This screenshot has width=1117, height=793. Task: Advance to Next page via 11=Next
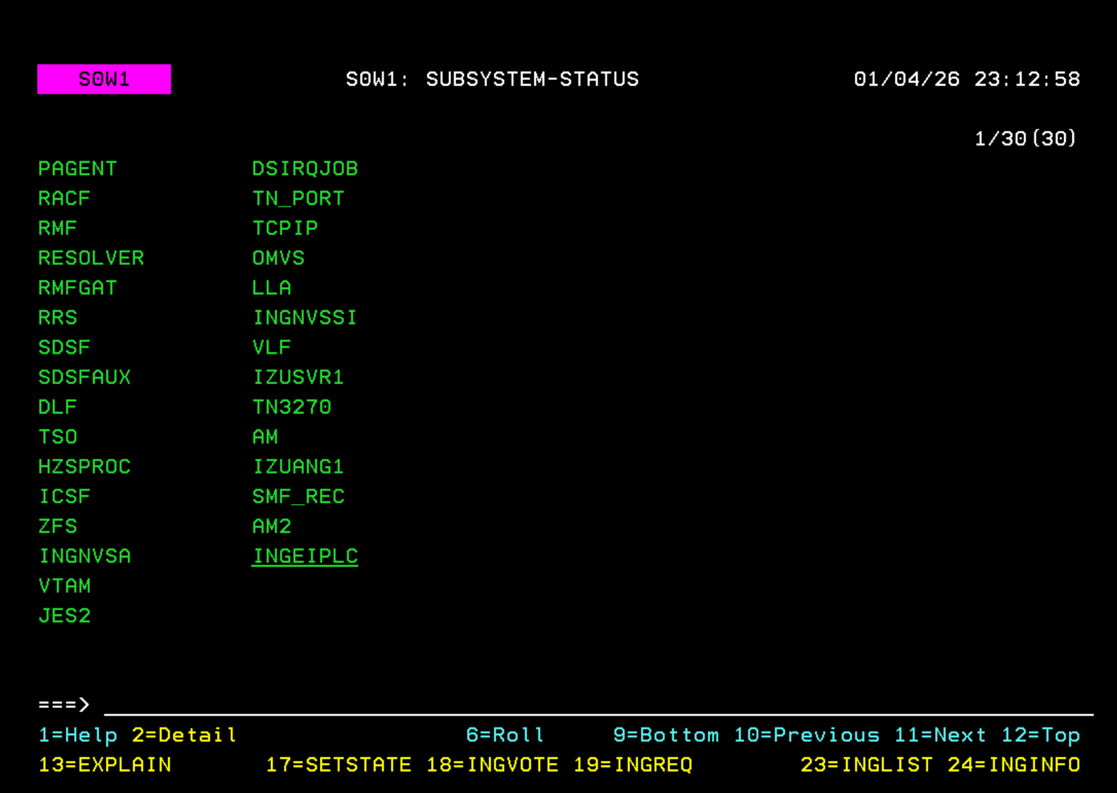(x=939, y=735)
